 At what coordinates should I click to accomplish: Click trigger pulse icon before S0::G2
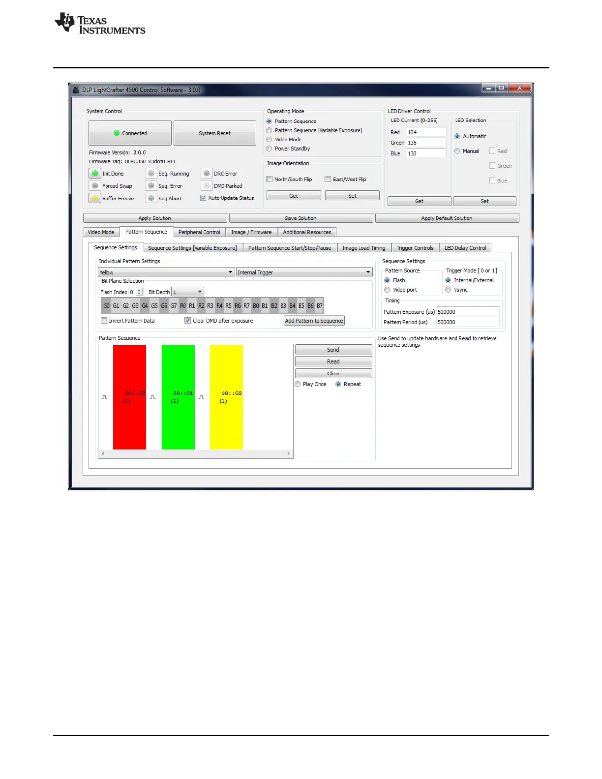pyautogui.click(x=201, y=397)
